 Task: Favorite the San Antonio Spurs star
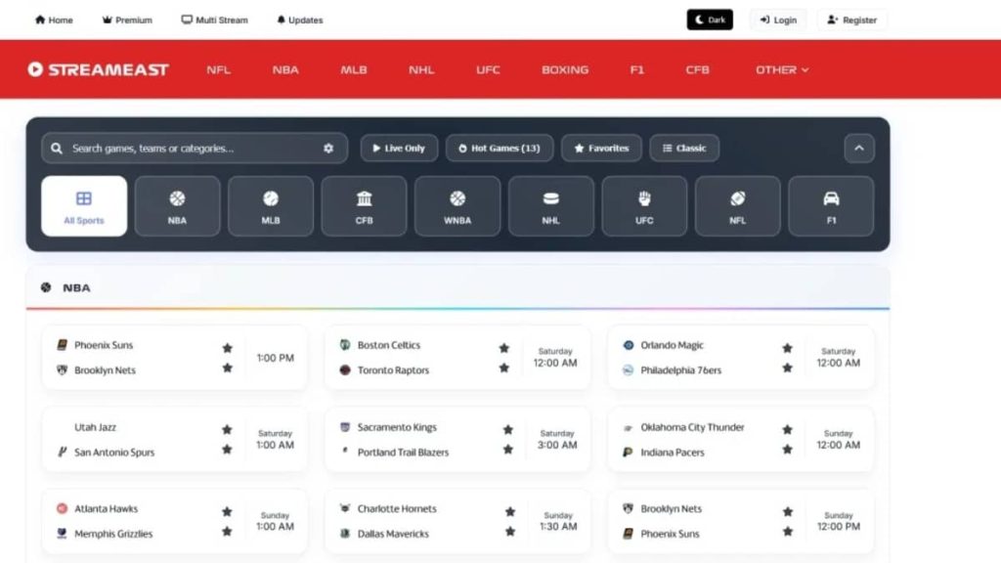[x=227, y=450]
